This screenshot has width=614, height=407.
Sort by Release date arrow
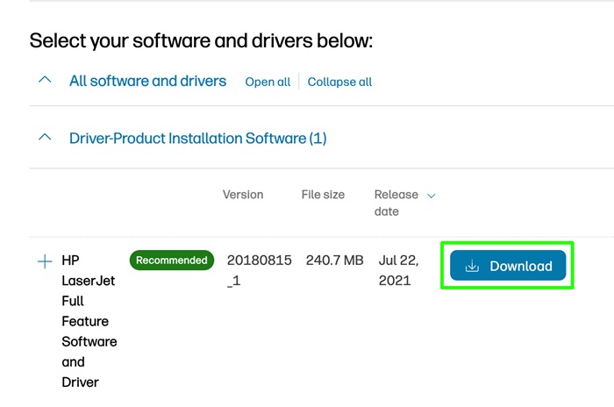[432, 196]
